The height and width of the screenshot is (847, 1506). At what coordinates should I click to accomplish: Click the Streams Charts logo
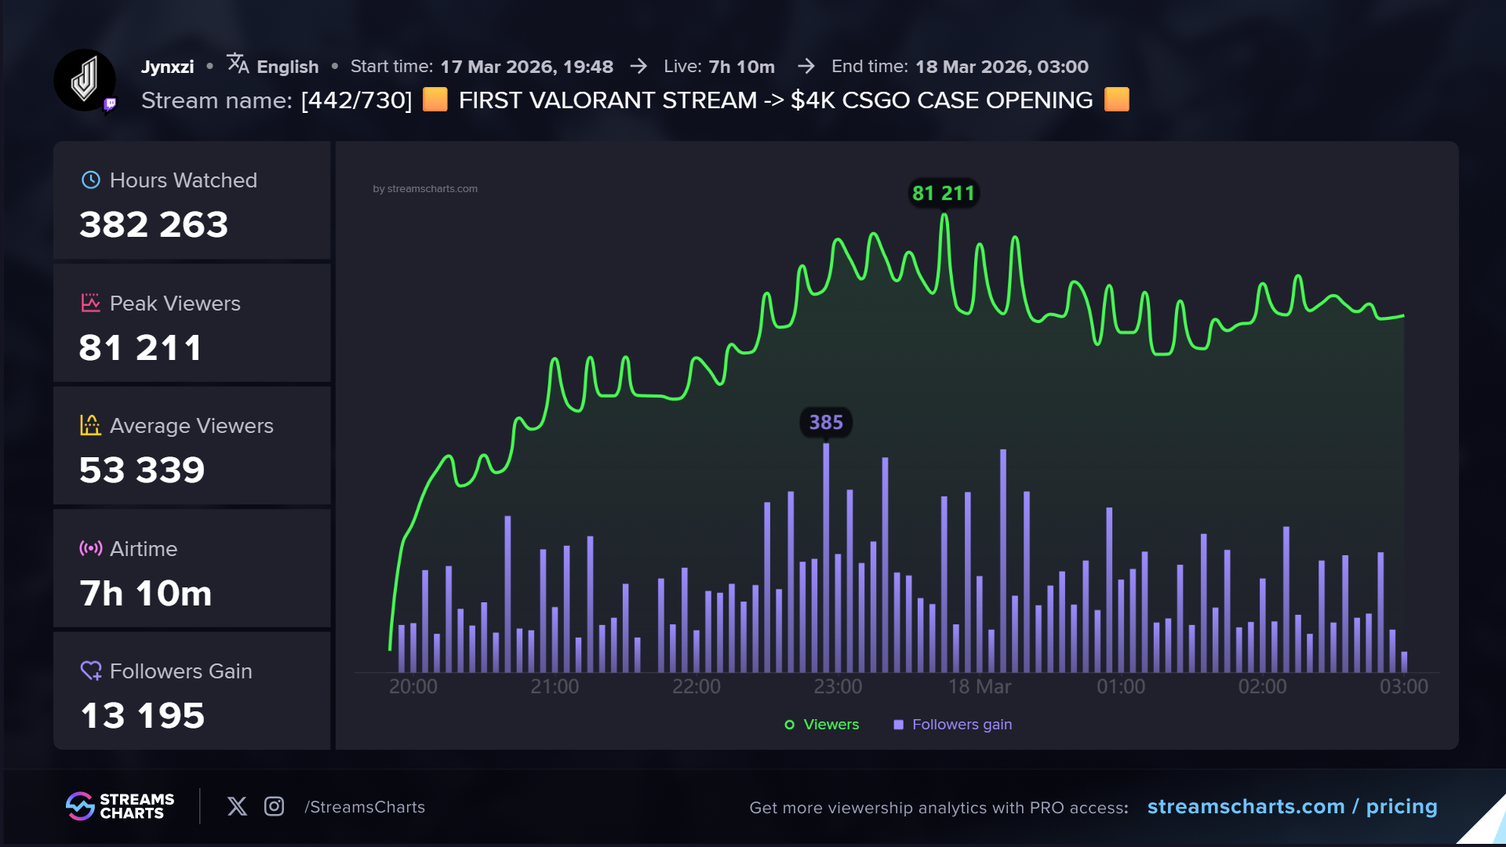click(x=120, y=806)
